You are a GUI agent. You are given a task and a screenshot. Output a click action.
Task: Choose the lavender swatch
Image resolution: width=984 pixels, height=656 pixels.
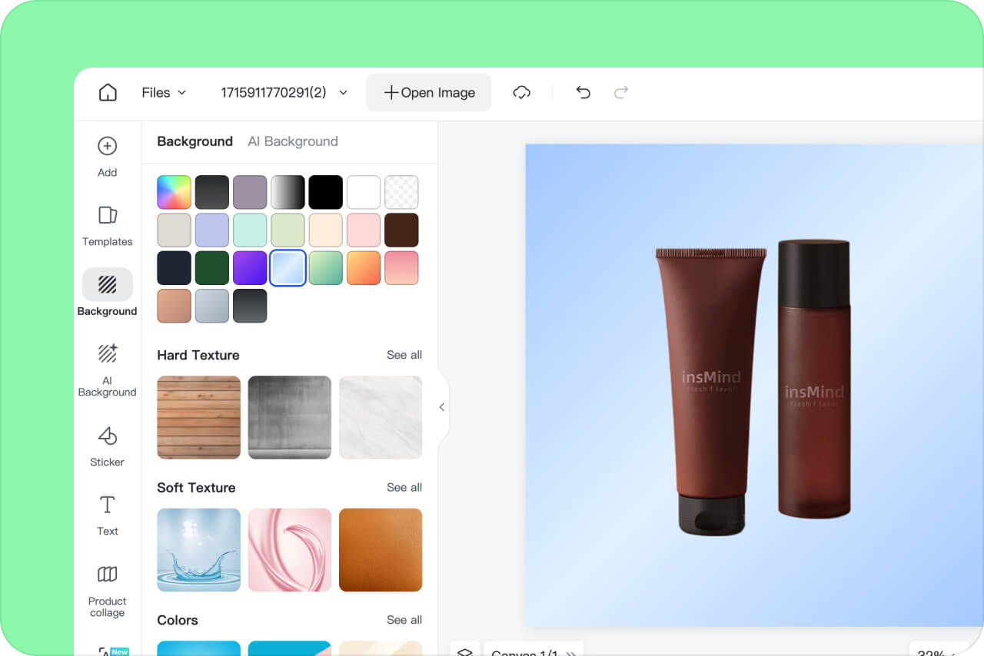coord(212,230)
